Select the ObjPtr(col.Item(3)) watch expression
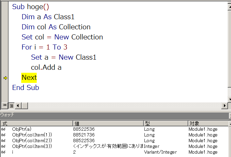This screenshot has width=231, height=157. [32, 146]
